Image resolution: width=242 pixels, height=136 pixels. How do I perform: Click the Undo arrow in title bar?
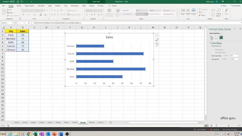pos(22,2)
